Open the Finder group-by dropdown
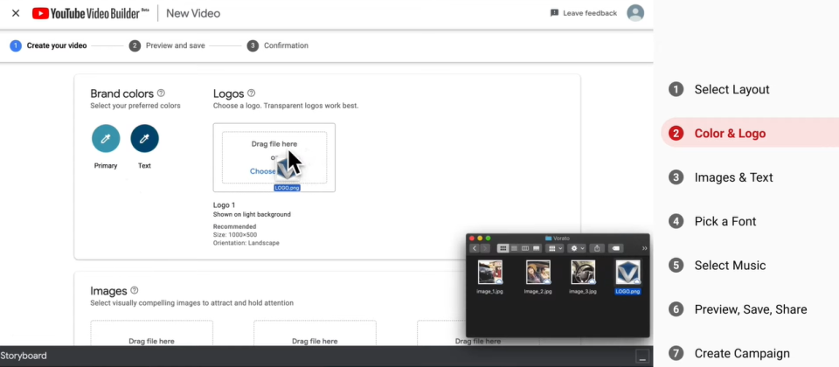This screenshot has height=367, width=839. pyautogui.click(x=555, y=249)
